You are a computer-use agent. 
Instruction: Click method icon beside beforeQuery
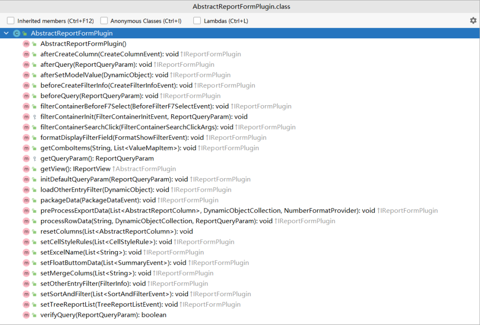(26, 96)
